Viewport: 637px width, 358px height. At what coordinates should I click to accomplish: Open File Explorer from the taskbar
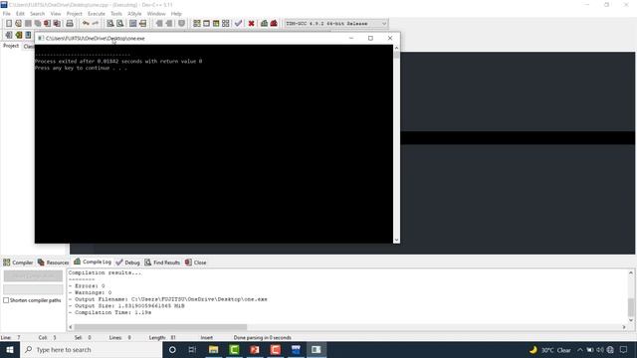pyautogui.click(x=213, y=350)
